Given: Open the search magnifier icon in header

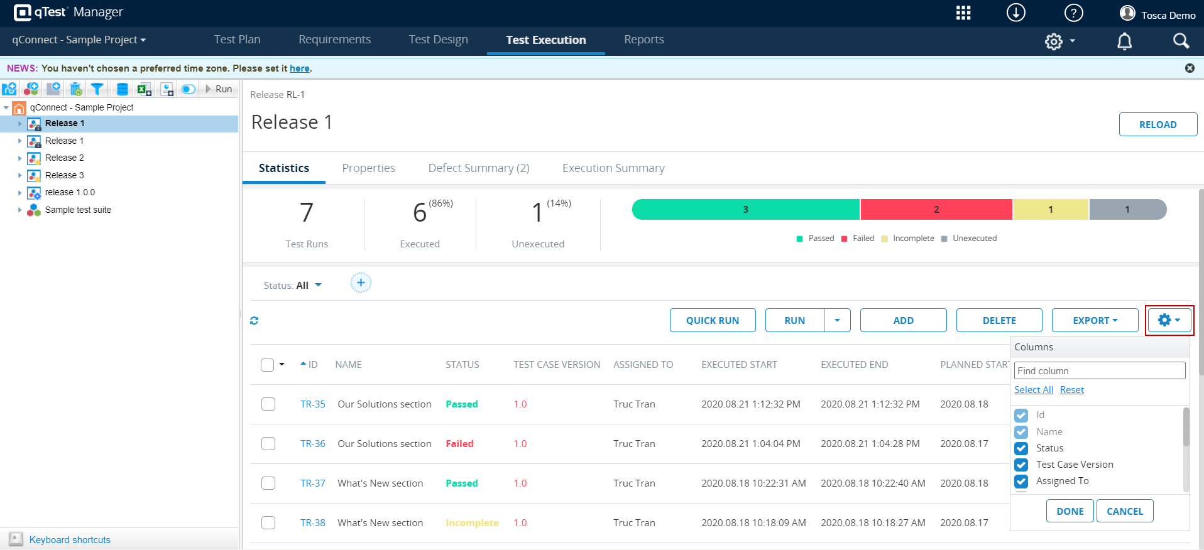Looking at the screenshot, I should click(x=1181, y=41).
